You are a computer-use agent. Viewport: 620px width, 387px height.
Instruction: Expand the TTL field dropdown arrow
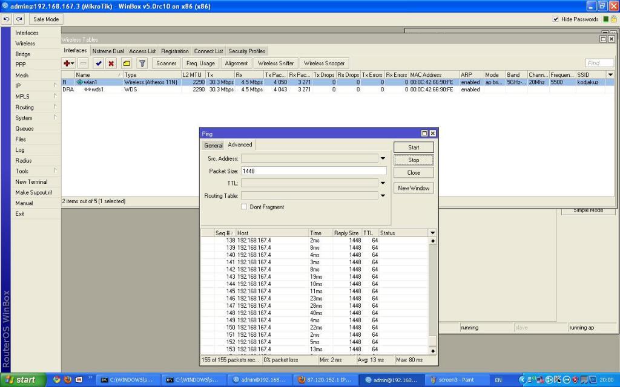[x=383, y=183]
